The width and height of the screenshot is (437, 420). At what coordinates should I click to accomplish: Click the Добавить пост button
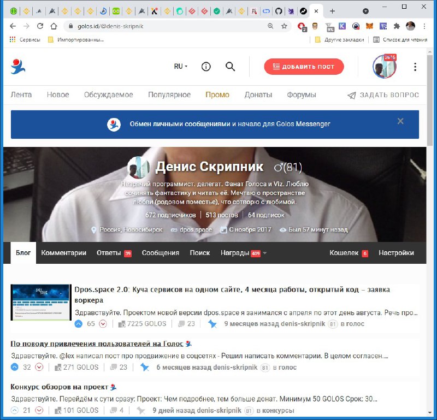(x=304, y=67)
